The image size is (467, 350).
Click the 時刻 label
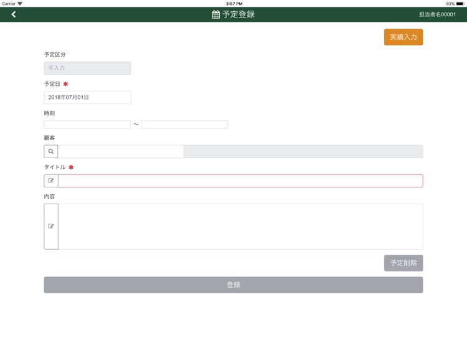49,113
